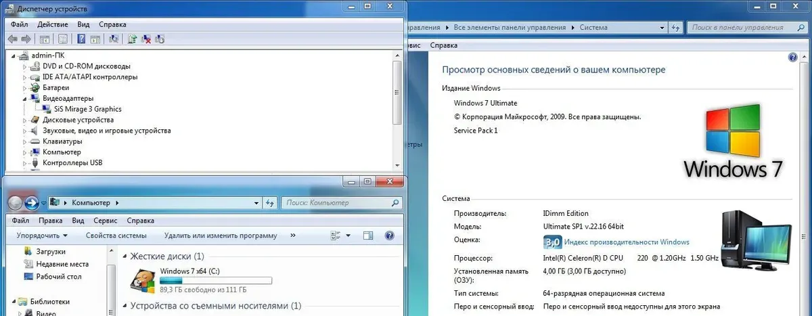Open the Индекс производительности Windows link
Image resolution: width=812 pixels, height=316 pixels.
point(627,242)
